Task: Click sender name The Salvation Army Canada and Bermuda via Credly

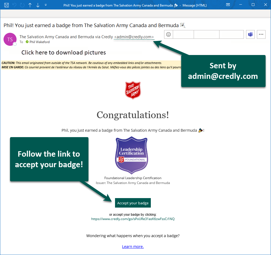Action: (x=66, y=37)
